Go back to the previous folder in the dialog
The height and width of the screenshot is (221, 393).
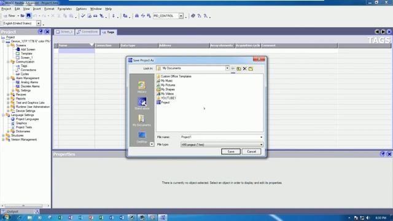(233, 68)
